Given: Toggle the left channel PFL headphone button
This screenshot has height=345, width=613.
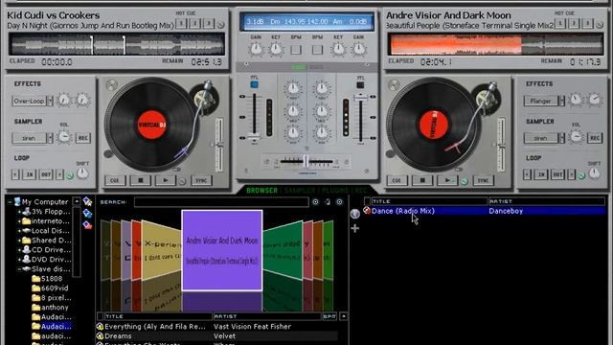Looking at the screenshot, I should tap(254, 84).
